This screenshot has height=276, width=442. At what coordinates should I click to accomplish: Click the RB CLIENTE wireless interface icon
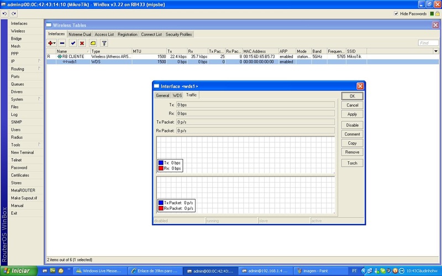(60, 56)
